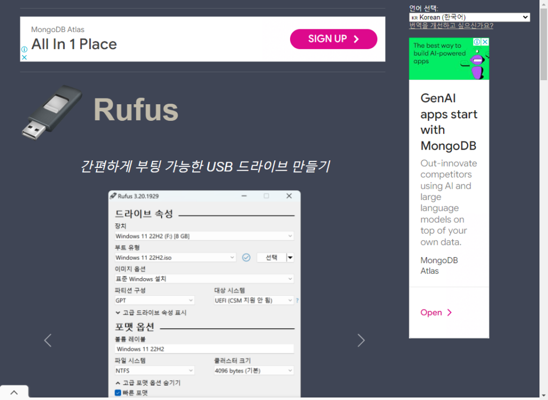
Task: Open the 장치 device dropdown
Action: click(204, 236)
